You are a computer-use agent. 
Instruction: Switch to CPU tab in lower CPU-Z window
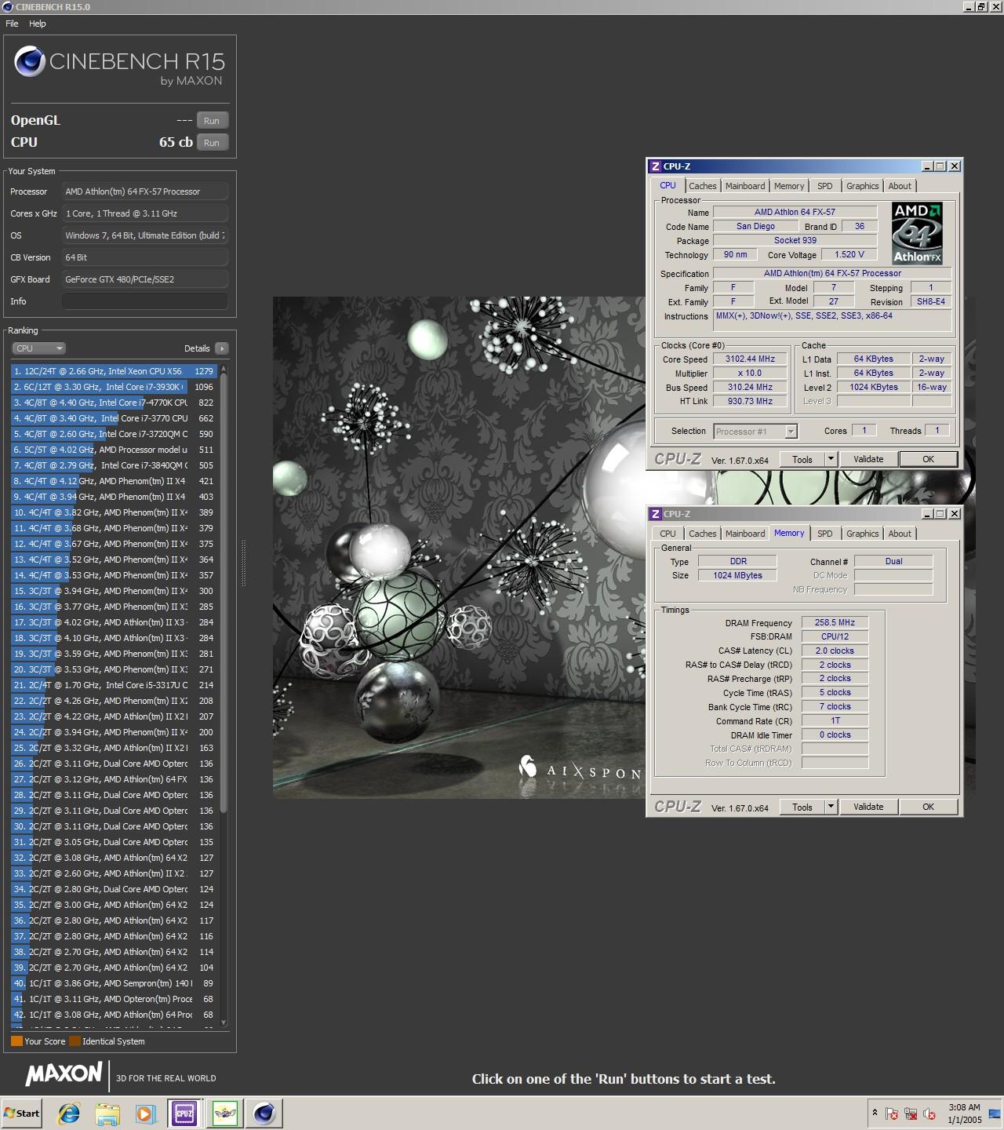pyautogui.click(x=668, y=534)
